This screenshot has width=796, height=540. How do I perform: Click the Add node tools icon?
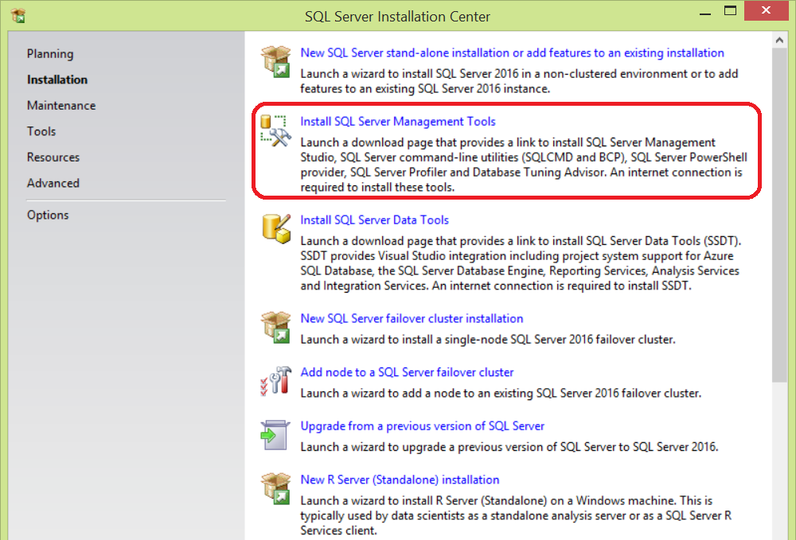click(x=275, y=381)
